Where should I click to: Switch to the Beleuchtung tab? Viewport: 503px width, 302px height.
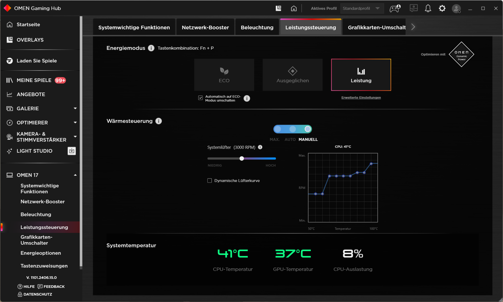click(x=257, y=27)
